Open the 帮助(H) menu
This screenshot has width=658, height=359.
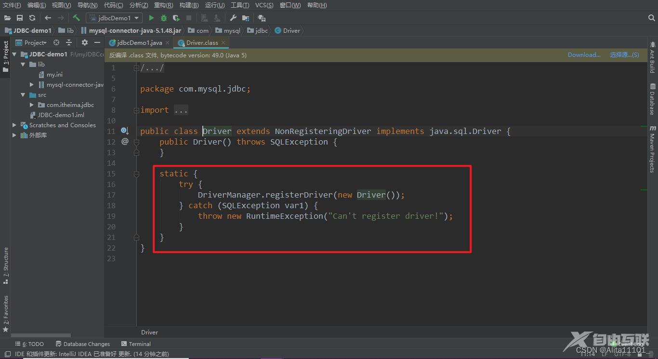317,5
